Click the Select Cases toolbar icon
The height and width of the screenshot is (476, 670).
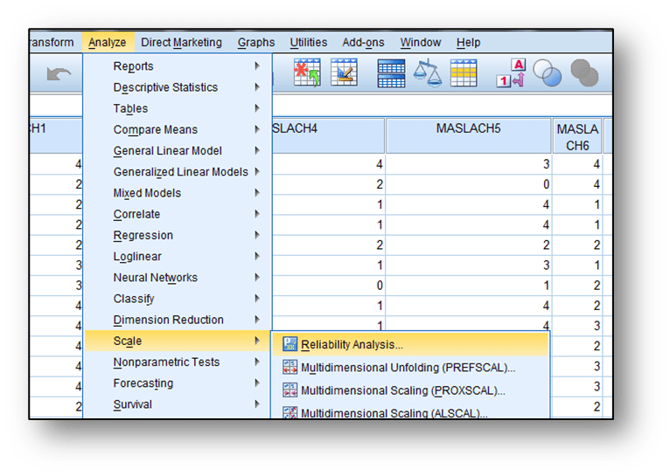(x=464, y=73)
